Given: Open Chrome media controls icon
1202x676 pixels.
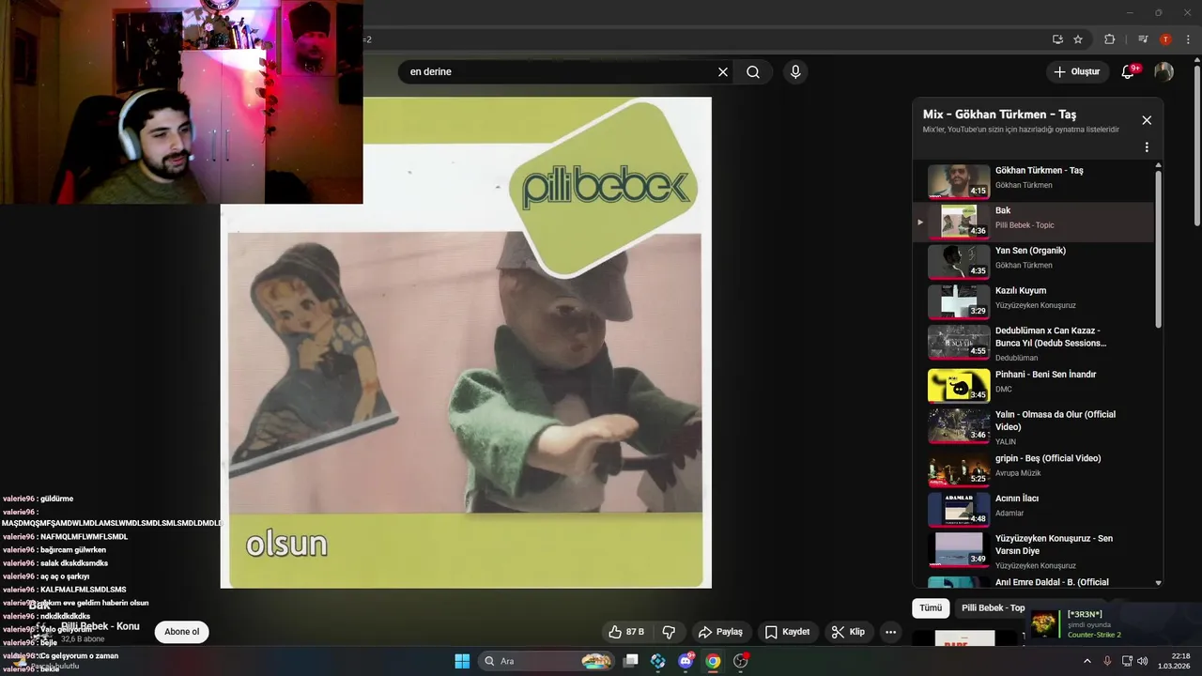Looking at the screenshot, I should [x=1143, y=39].
